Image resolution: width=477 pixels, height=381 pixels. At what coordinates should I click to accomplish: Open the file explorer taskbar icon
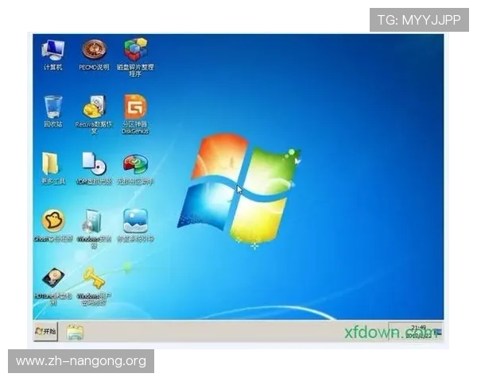coord(75,333)
